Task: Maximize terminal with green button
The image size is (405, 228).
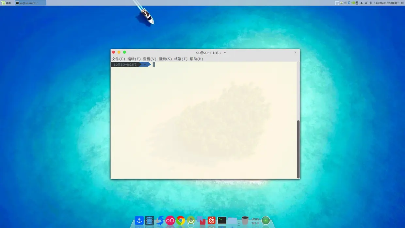Action: coord(124,52)
